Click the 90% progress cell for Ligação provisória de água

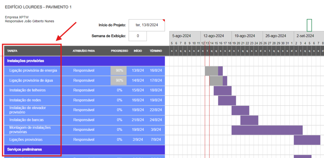pyautogui.click(x=119, y=81)
